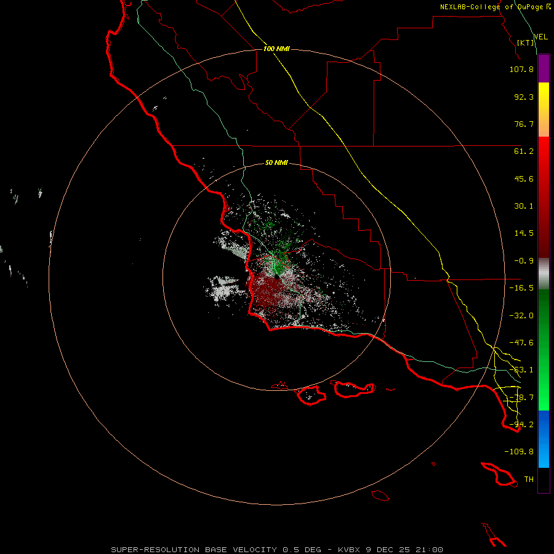Image resolution: width=554 pixels, height=554 pixels.
Task: Pick the green segment of the color bar
Action: click(x=544, y=350)
